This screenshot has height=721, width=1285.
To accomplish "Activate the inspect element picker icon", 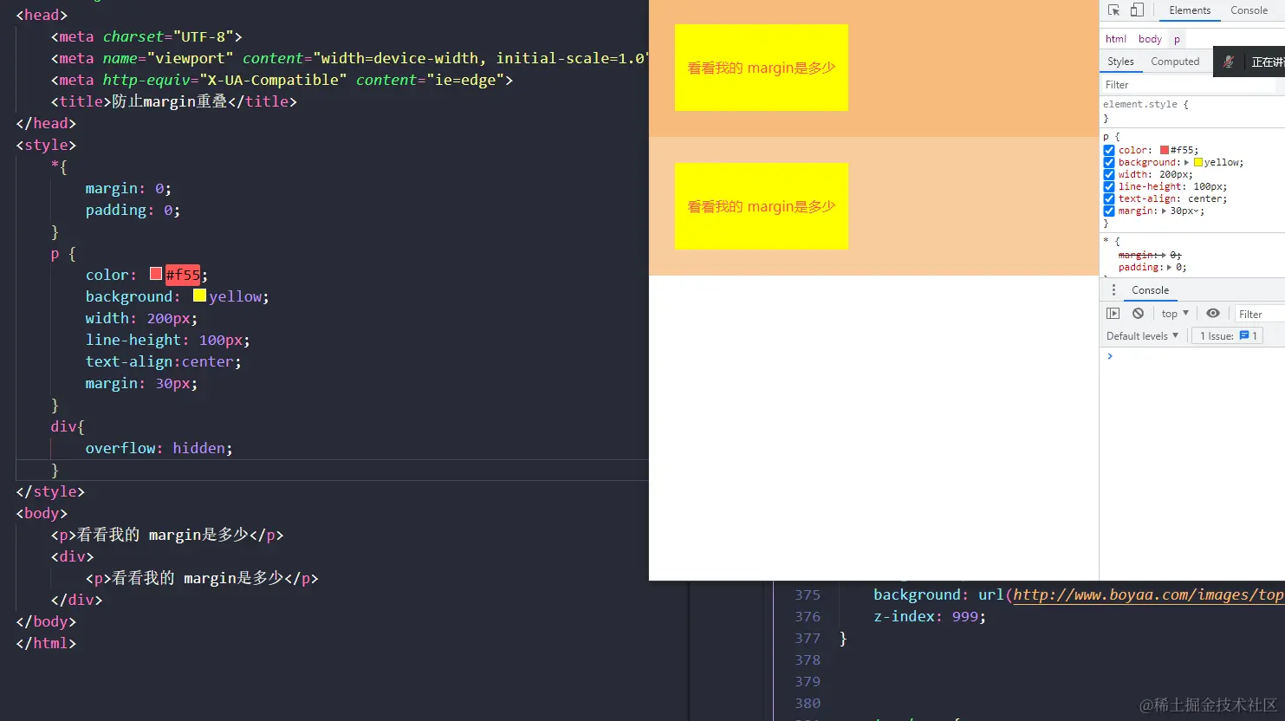I will [x=1113, y=10].
